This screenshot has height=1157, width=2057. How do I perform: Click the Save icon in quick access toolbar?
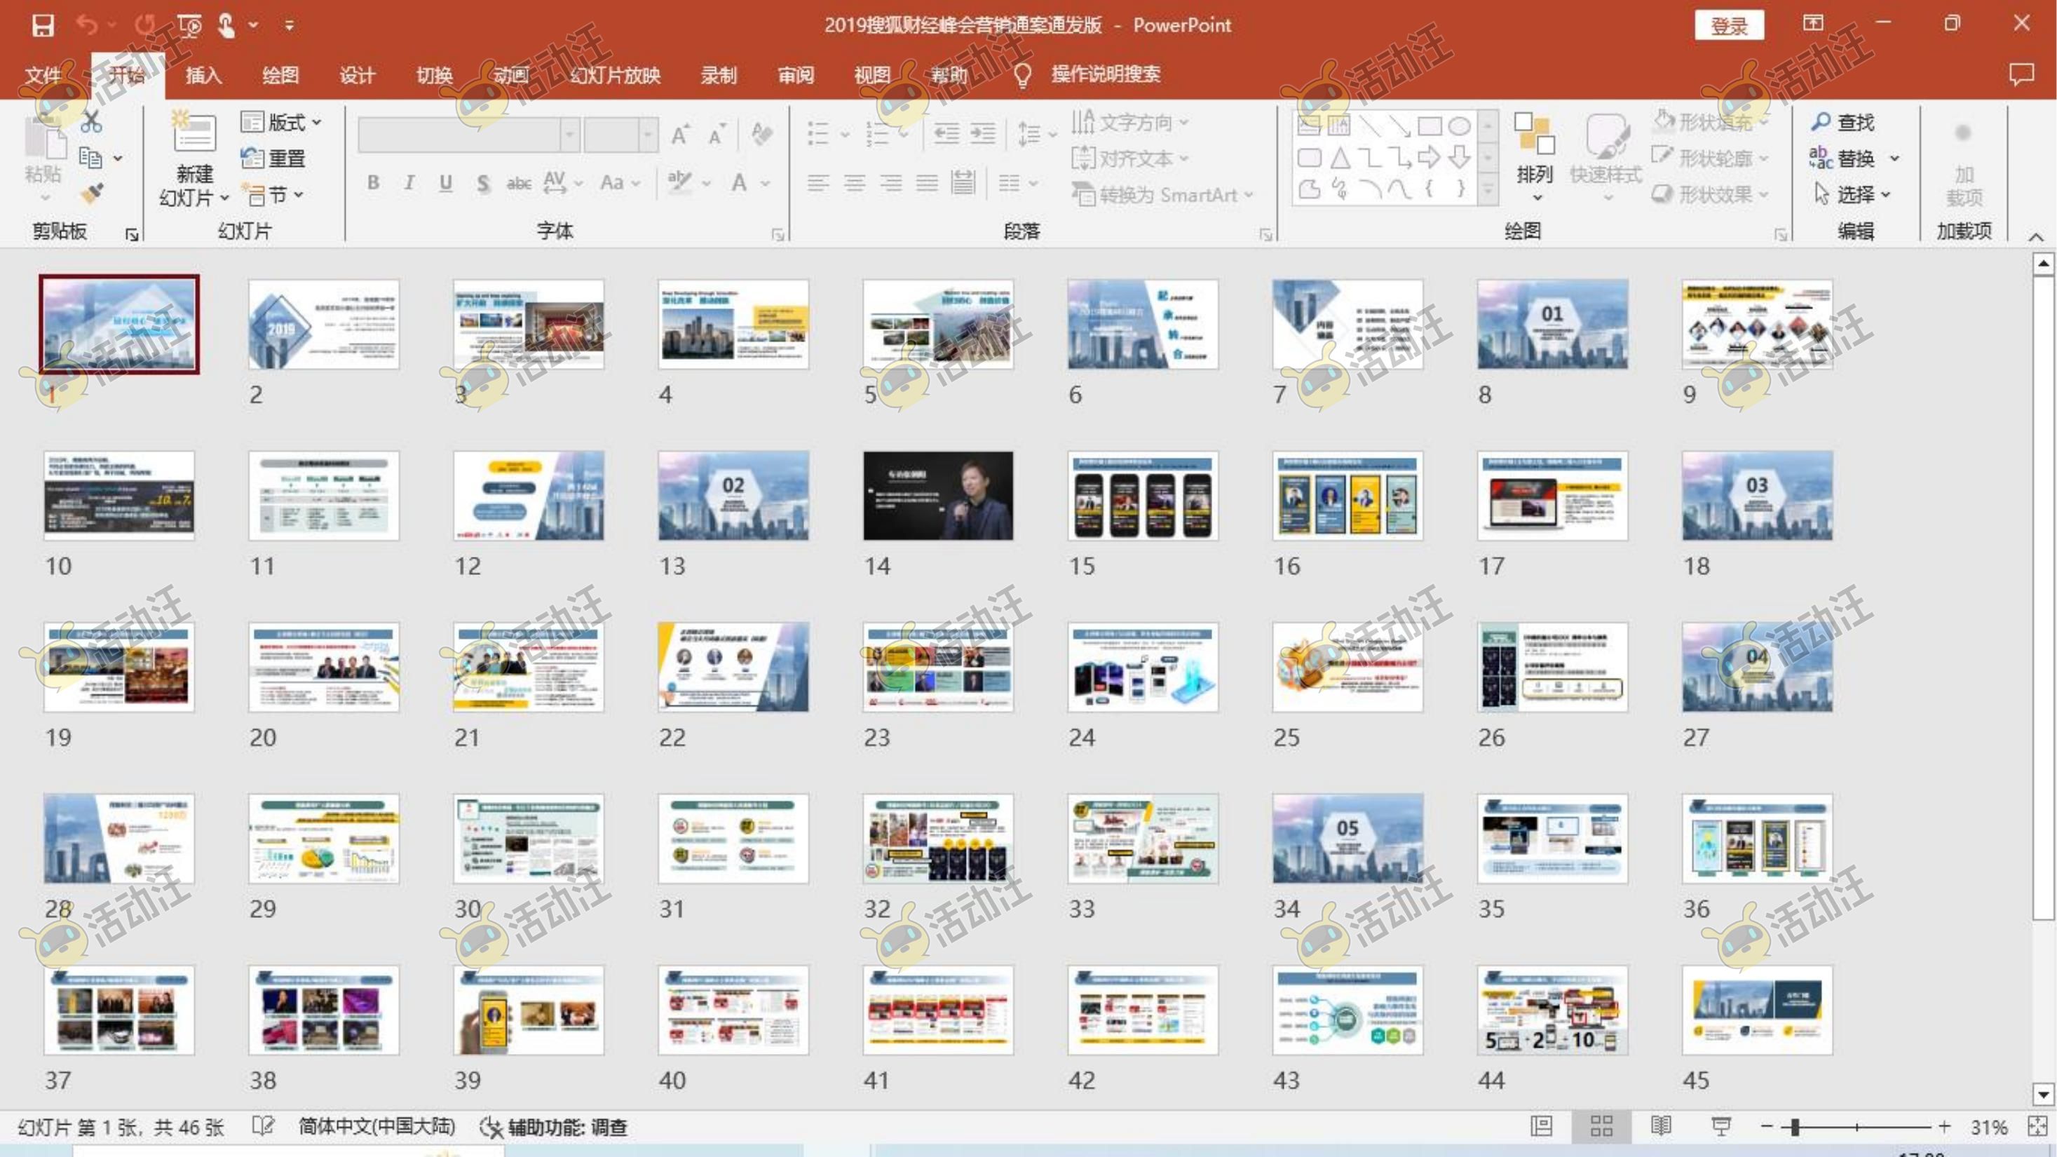(x=42, y=25)
